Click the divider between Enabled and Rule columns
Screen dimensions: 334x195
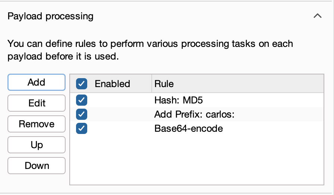click(152, 84)
